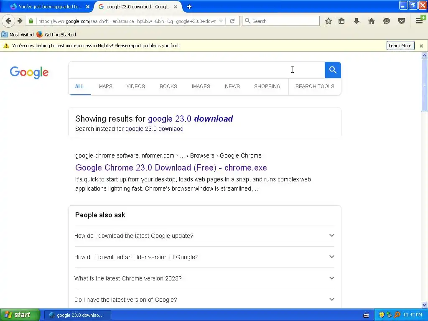Go to the Home page icon
Screen dimensions: 428x321
372,21
